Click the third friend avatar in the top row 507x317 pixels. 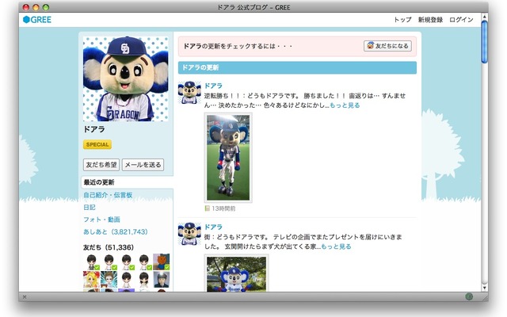pyautogui.click(x=127, y=262)
